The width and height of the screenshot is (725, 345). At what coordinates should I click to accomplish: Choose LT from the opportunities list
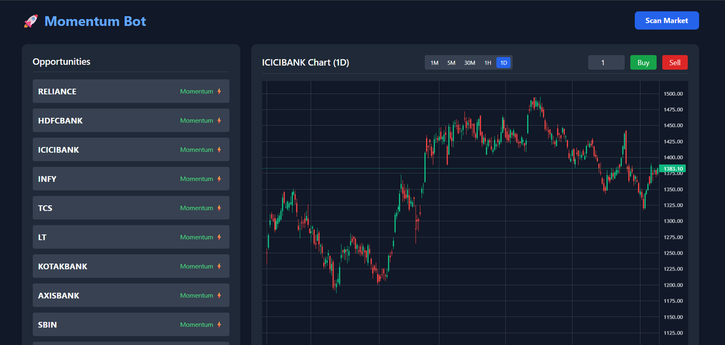point(131,237)
